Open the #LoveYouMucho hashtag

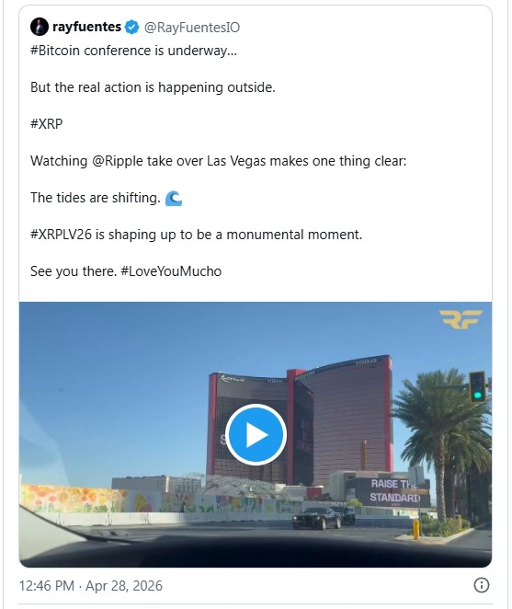[x=171, y=271]
